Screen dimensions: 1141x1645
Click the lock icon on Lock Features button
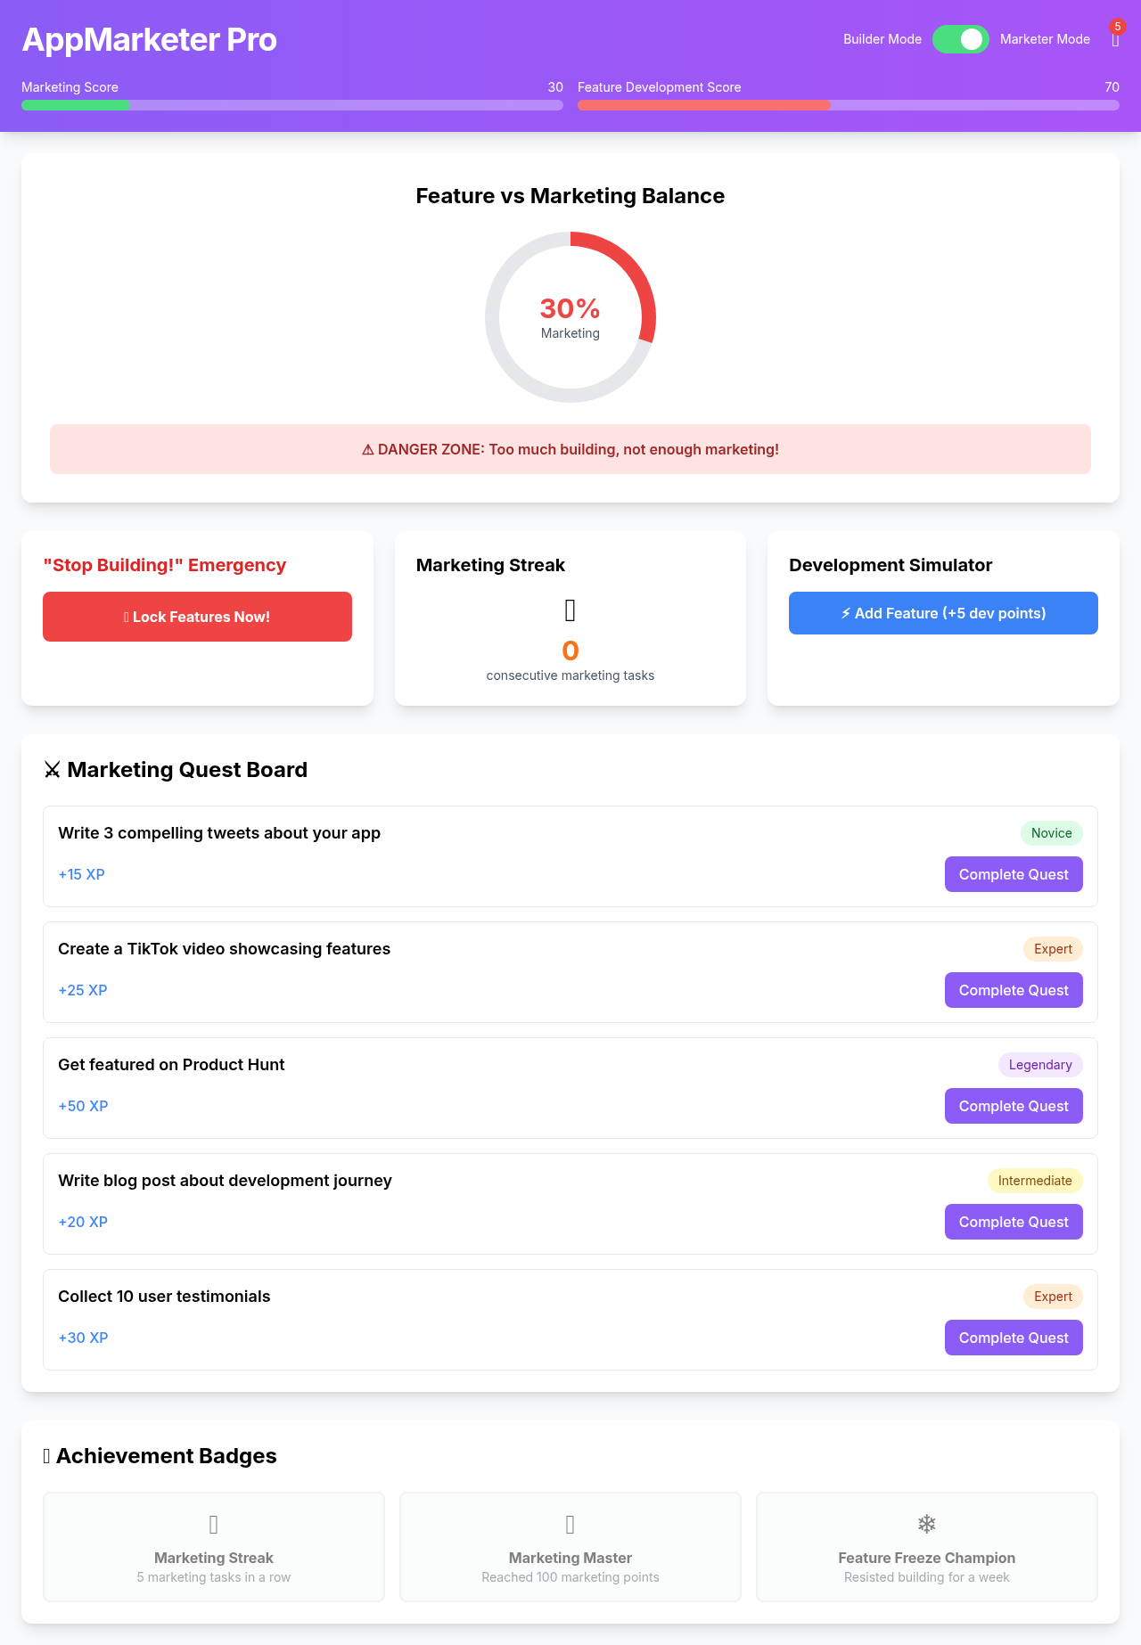(126, 616)
